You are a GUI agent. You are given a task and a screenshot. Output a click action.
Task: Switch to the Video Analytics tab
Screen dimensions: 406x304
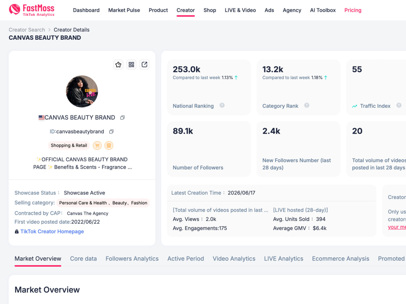(x=234, y=259)
